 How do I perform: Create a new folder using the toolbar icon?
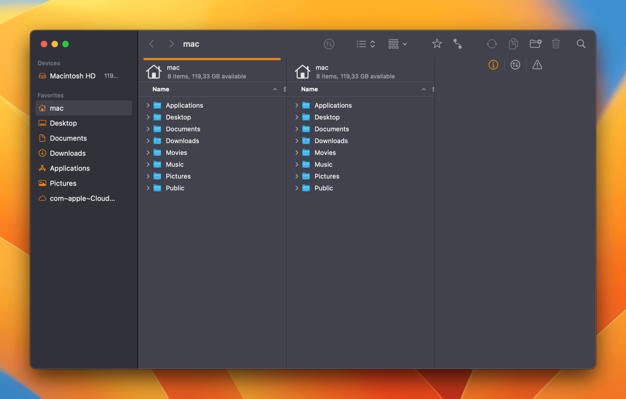point(535,44)
